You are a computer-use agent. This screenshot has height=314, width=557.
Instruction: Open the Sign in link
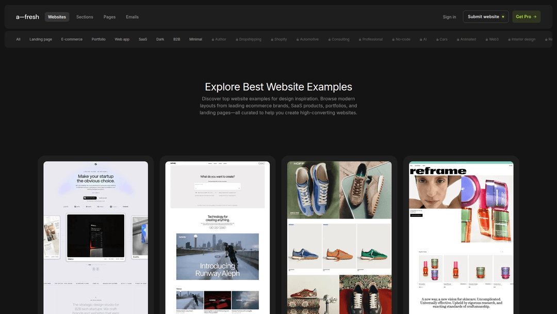[449, 17]
